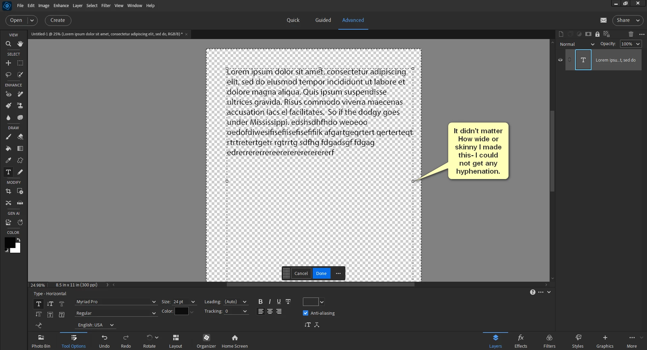Open the layer Opacity dropdown
The image size is (647, 350).
pos(631,44)
